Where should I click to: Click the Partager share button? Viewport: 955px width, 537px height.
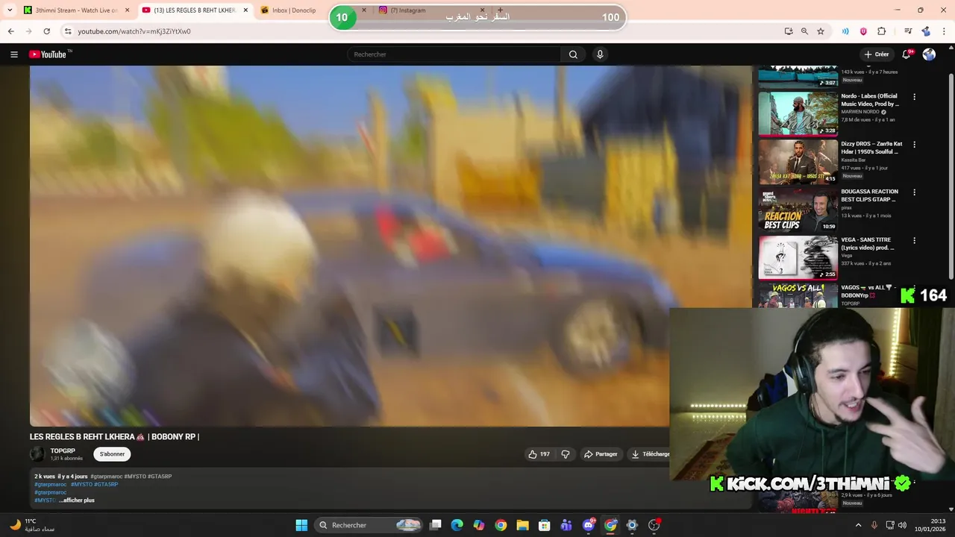click(x=601, y=454)
